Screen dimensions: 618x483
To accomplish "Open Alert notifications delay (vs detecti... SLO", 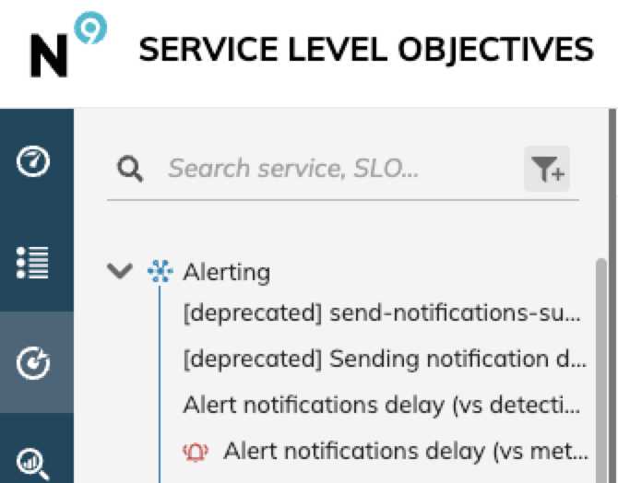I will [x=382, y=406].
